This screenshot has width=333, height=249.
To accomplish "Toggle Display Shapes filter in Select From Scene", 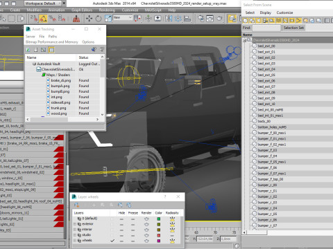I will pos(252,21).
